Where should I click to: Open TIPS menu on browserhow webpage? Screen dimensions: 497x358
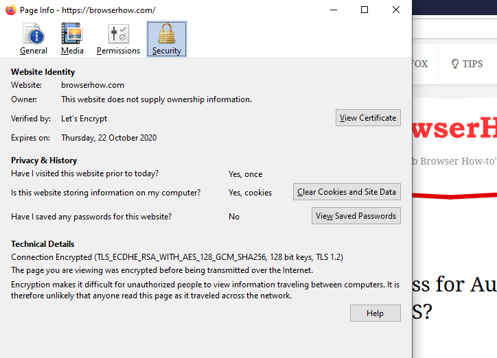[x=467, y=64]
